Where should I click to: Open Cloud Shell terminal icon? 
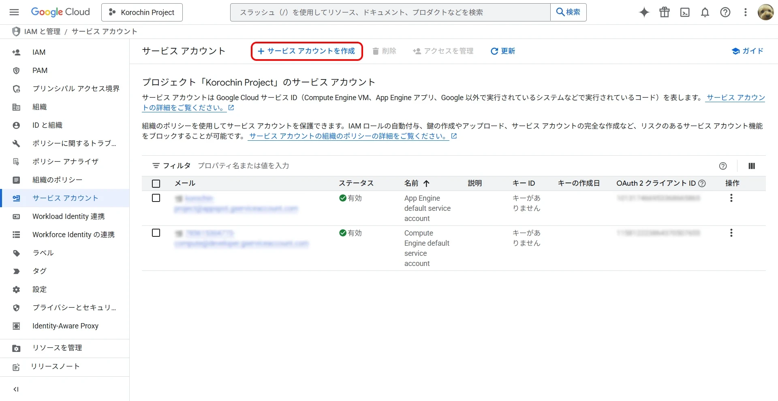(x=685, y=12)
